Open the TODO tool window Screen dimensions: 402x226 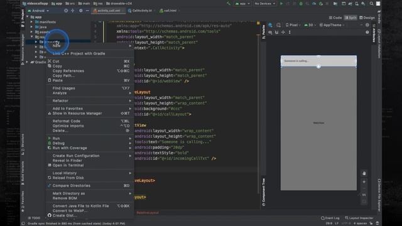pyautogui.click(x=34, y=218)
